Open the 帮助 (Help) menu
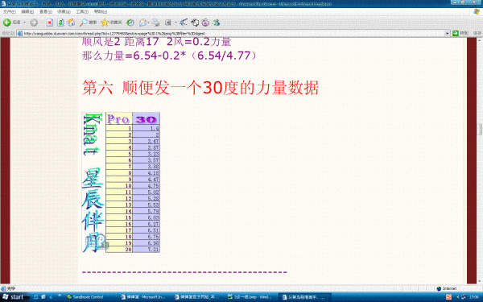Screen dimensions: 483x302 pyautogui.click(x=101, y=12)
